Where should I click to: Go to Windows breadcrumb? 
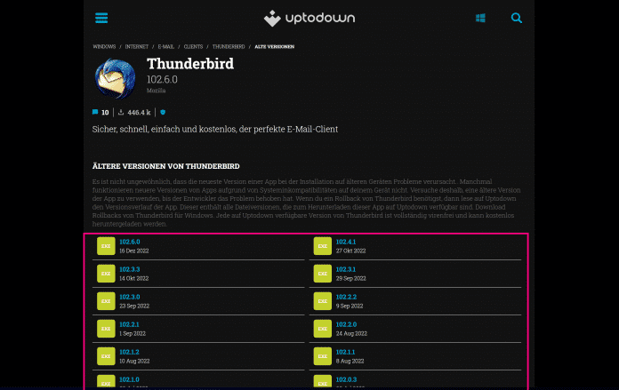103,46
